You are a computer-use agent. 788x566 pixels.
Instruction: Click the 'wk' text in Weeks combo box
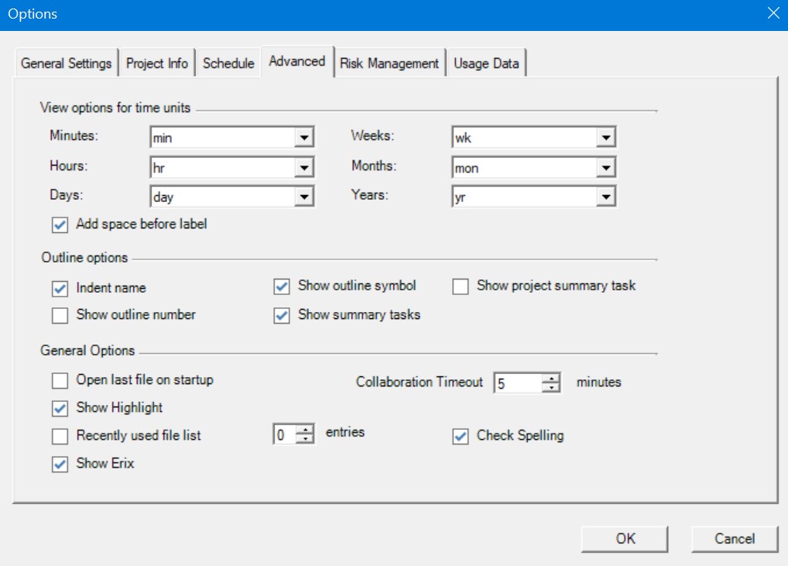(x=463, y=139)
